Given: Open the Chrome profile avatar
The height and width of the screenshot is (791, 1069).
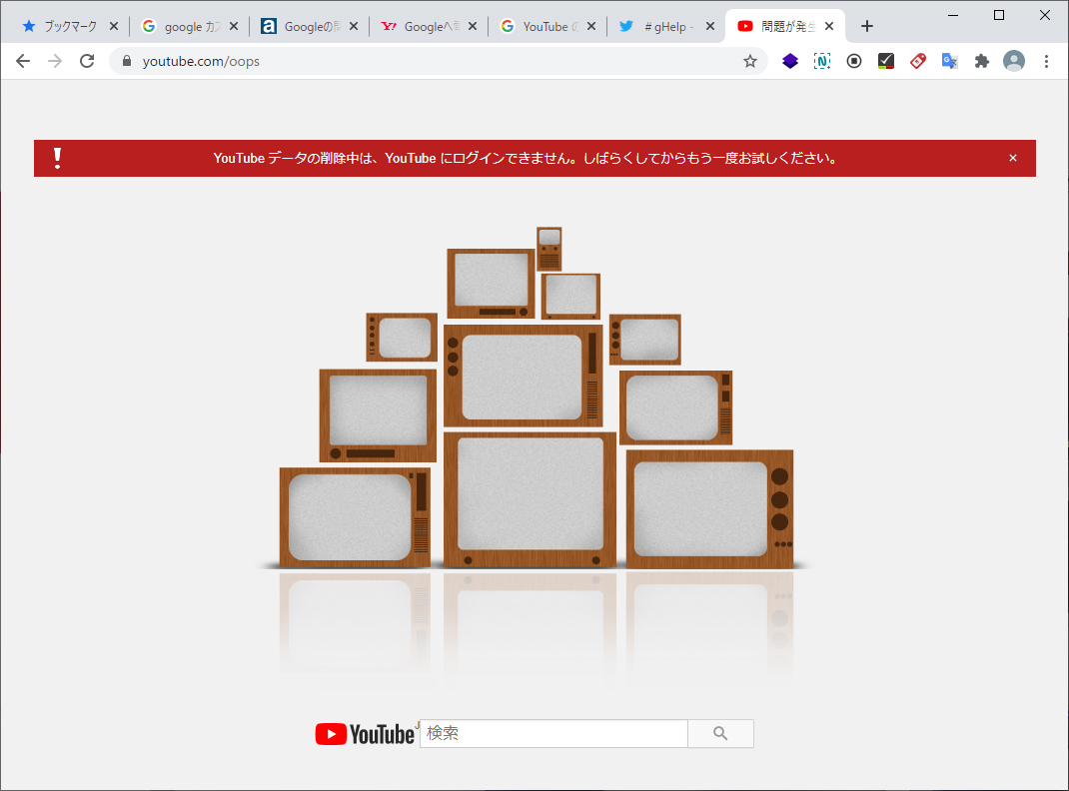Looking at the screenshot, I should (1014, 61).
